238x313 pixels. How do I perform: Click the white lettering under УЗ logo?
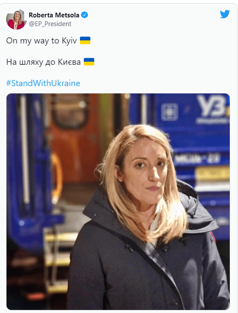212,121
